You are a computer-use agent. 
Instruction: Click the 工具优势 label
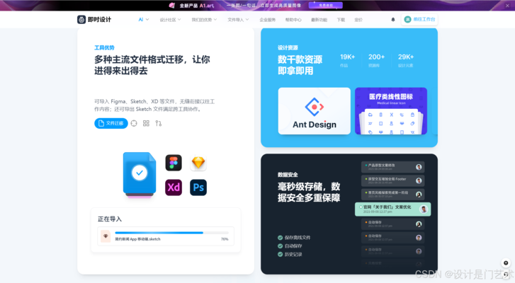click(104, 47)
